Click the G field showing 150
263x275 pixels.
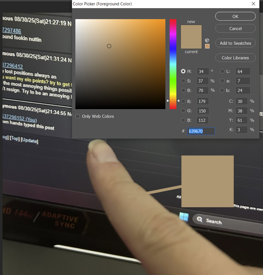pos(203,111)
